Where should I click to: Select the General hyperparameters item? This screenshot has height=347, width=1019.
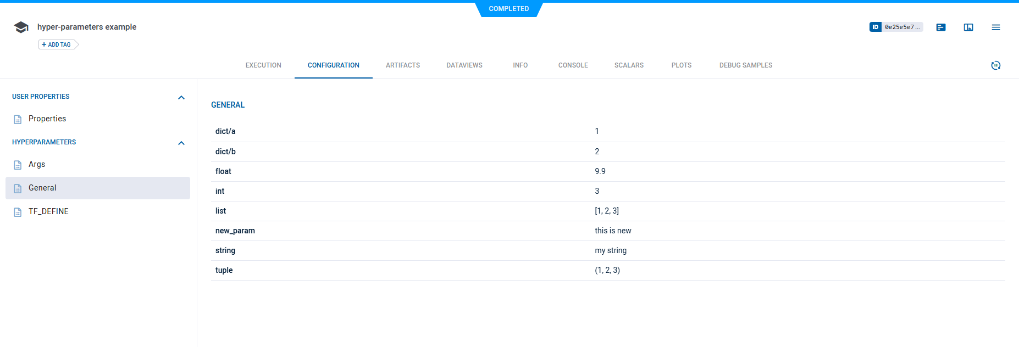pyautogui.click(x=42, y=188)
